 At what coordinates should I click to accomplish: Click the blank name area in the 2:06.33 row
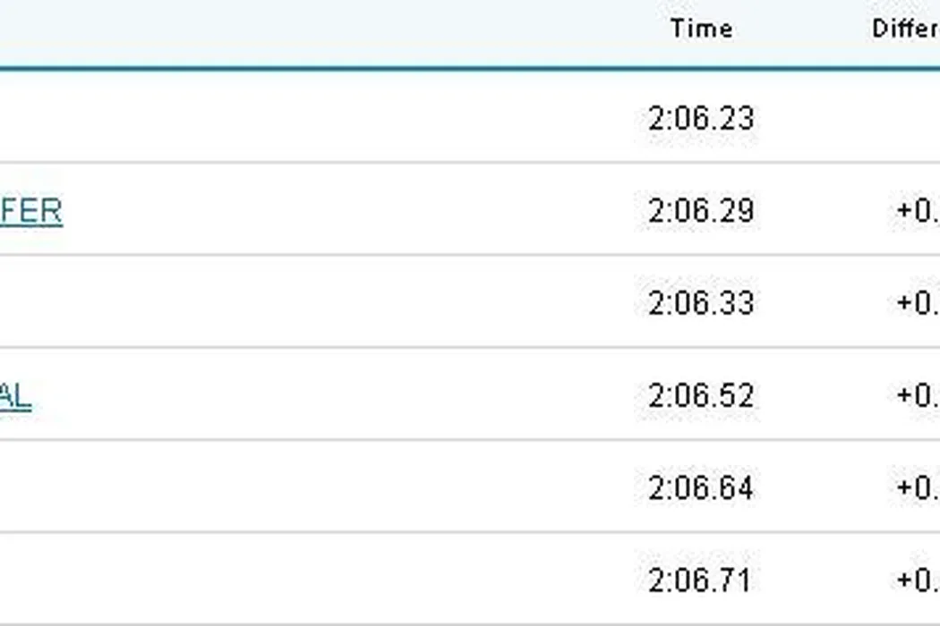tap(269, 304)
